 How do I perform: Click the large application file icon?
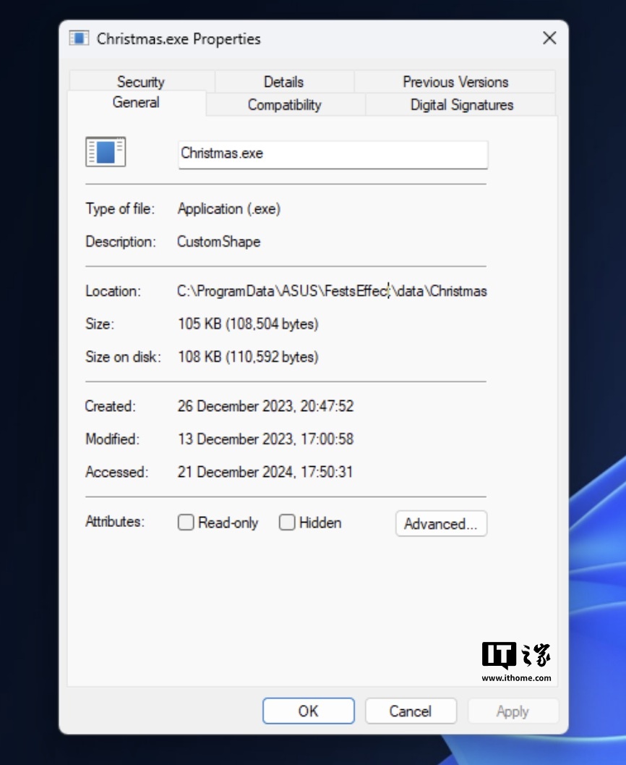[x=106, y=152]
